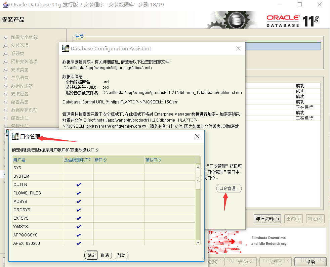Click 网格安装选项 step in sidebar
This screenshot has height=267, width=330.
click(x=24, y=61)
